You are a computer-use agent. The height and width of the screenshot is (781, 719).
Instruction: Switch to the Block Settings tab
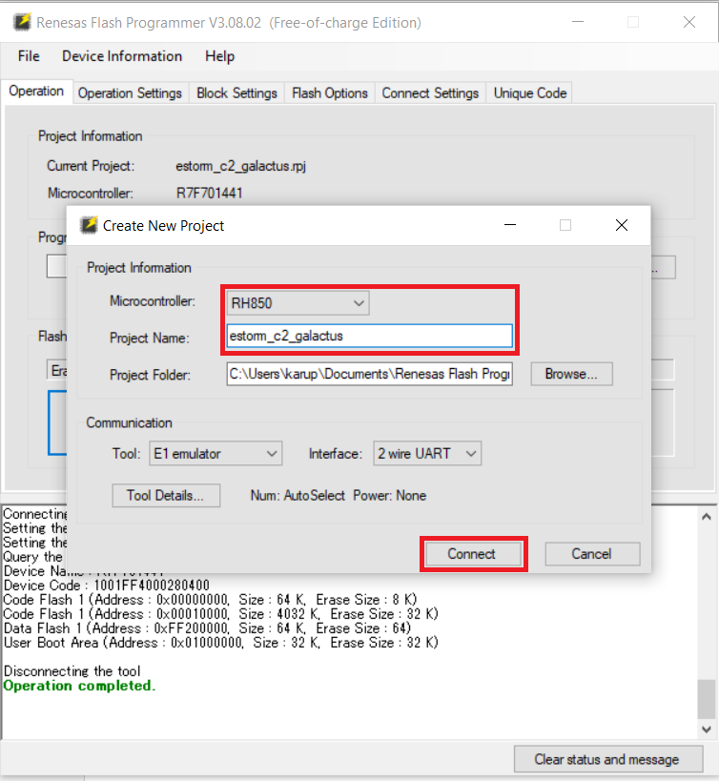pyautogui.click(x=236, y=93)
